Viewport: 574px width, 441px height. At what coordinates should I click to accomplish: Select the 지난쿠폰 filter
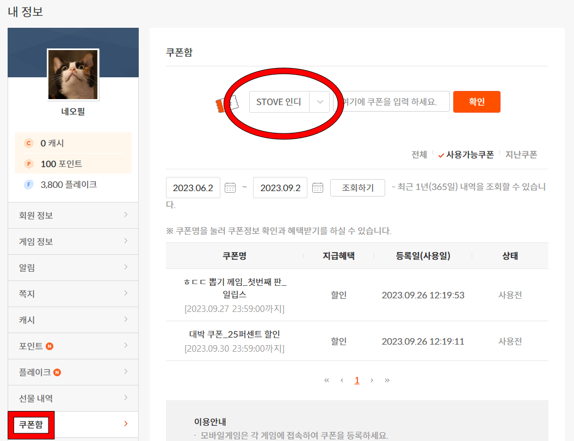click(x=521, y=155)
